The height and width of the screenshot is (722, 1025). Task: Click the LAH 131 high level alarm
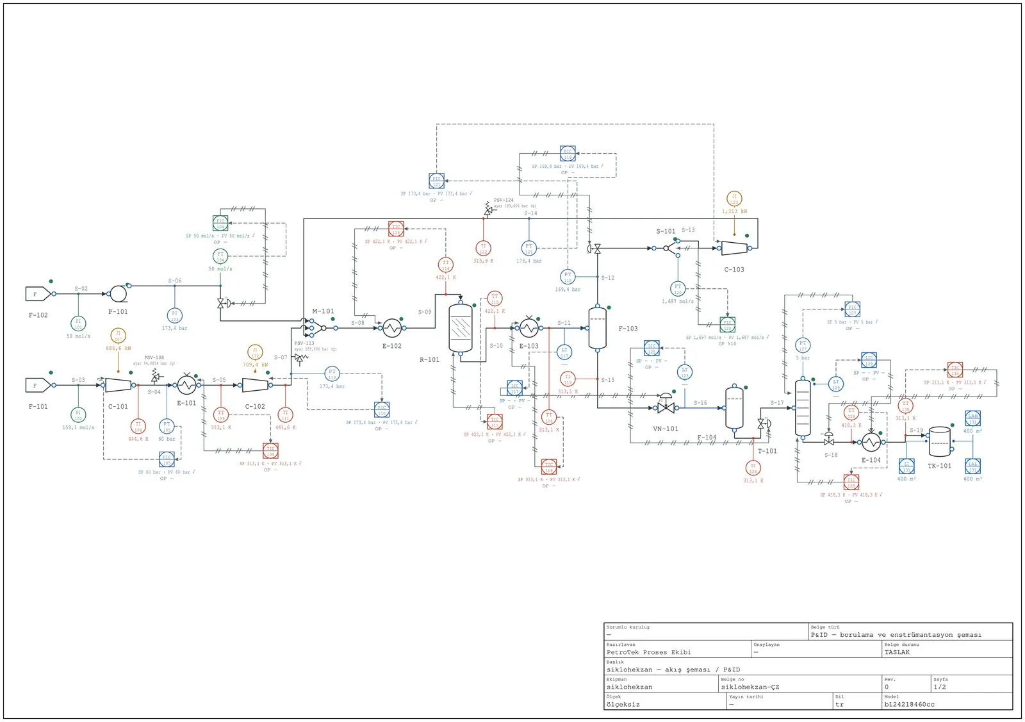click(972, 418)
